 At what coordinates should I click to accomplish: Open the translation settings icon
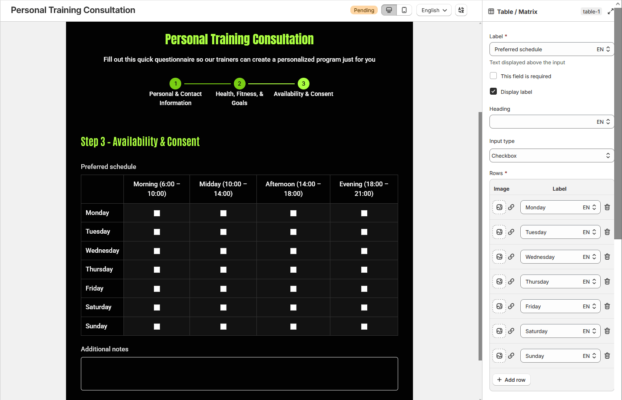click(461, 10)
